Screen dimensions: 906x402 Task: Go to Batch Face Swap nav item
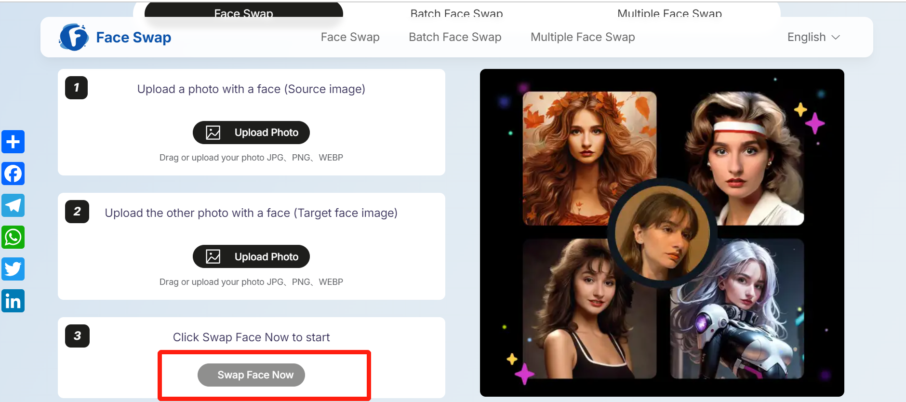tap(455, 37)
